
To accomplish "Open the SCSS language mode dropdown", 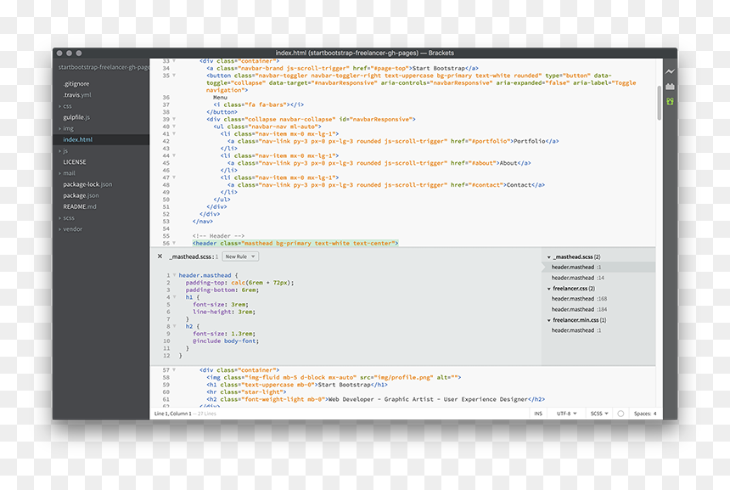I will coord(599,414).
